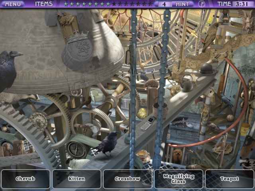
Task: Select the Cherub item slot
Action: [25, 179]
